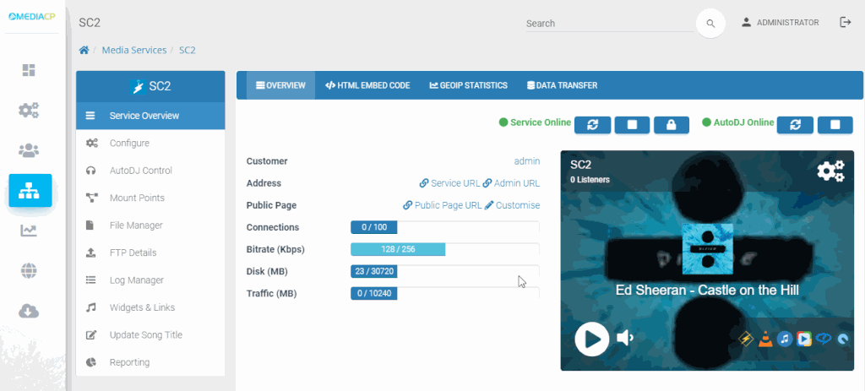Open stream in iTunes music note icon
This screenshot has height=391, width=865.
785,339
